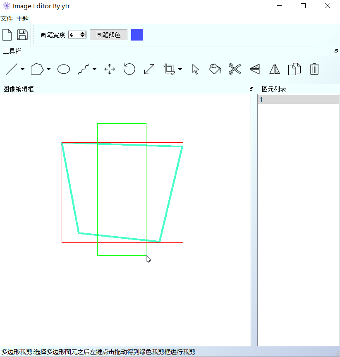Image resolution: width=340 pixels, height=357 pixels.
Task: Create a new blank canvas file
Action: [7, 35]
